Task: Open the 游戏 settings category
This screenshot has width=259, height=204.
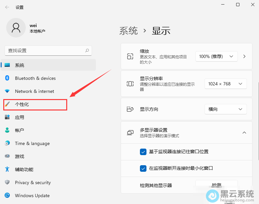Action: pyautogui.click(x=20, y=156)
